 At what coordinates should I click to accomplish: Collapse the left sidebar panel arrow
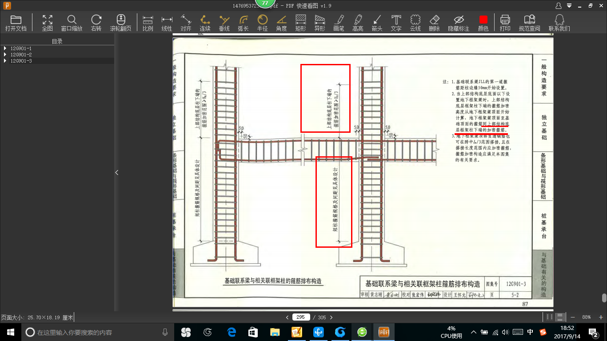pos(117,172)
